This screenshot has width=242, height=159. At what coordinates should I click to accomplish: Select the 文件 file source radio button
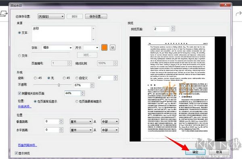tap(19, 56)
